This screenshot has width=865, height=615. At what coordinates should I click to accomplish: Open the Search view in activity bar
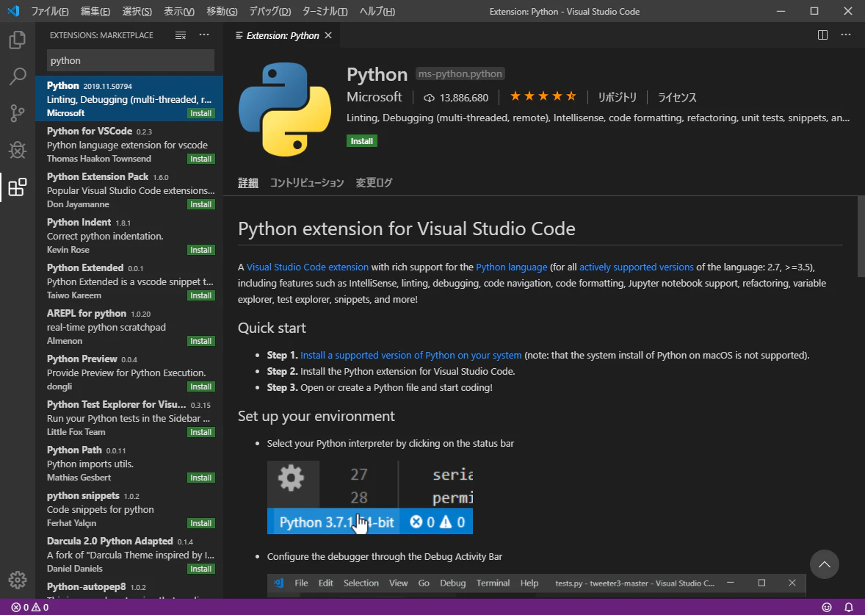(17, 76)
